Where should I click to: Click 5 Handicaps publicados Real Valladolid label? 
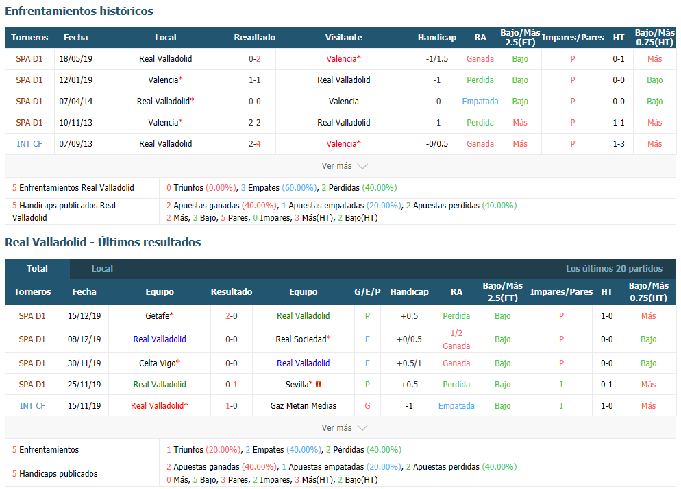click(x=64, y=212)
